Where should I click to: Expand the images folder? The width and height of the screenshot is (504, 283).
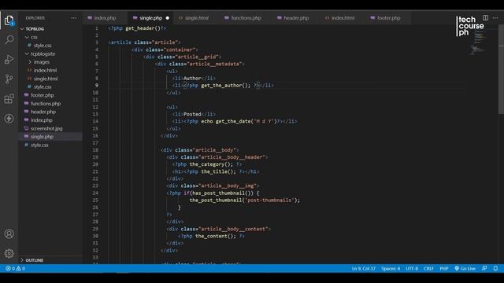50,62
